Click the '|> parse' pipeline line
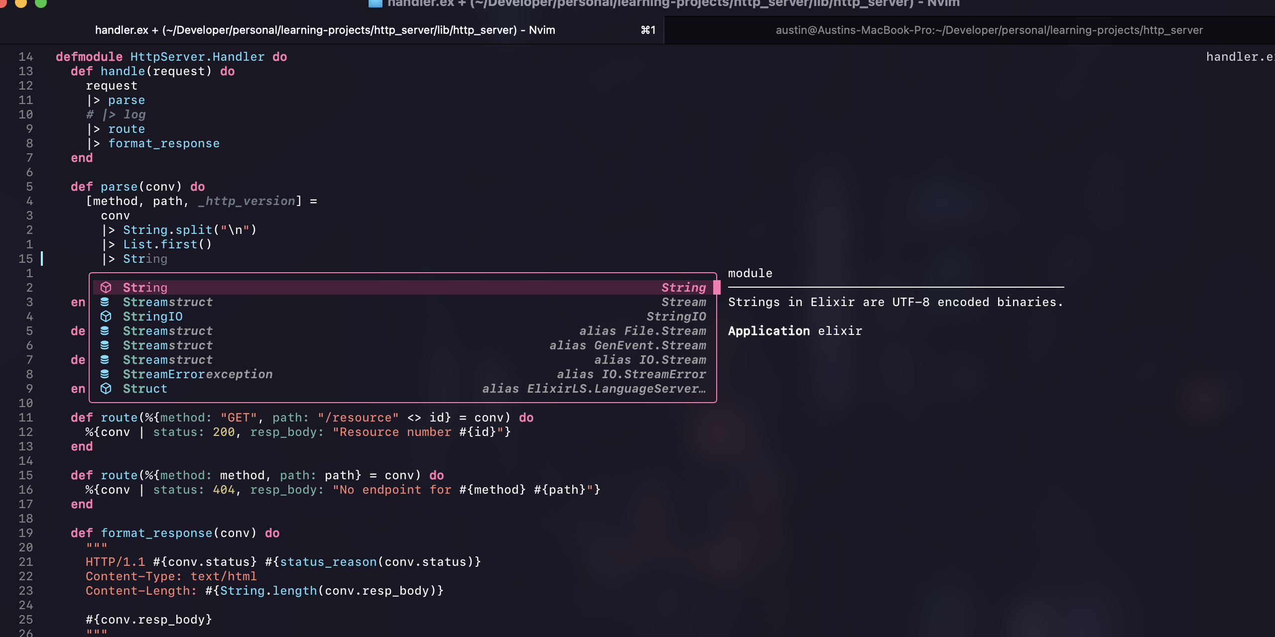The width and height of the screenshot is (1275, 637). pyautogui.click(x=116, y=100)
